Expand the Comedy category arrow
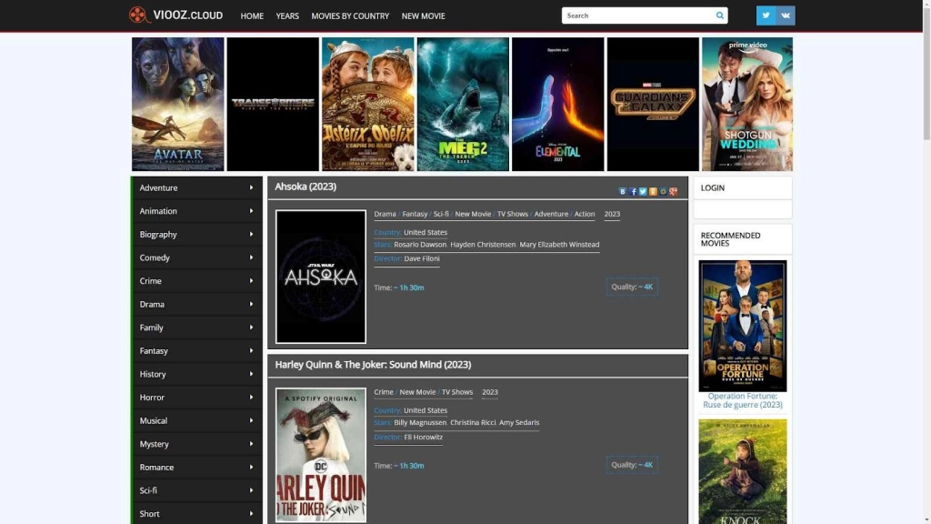Viewport: 931px width, 524px height. [x=251, y=258]
